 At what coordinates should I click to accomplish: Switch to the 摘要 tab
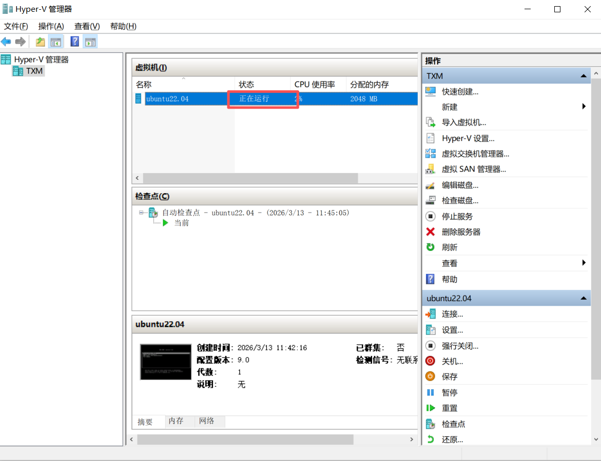click(x=145, y=422)
